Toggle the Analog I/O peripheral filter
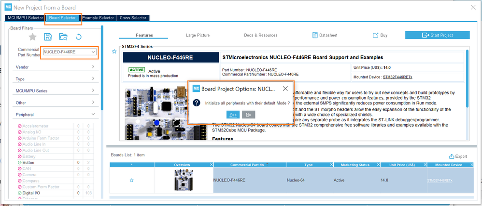Screen dimensions: 482x206 (20, 132)
